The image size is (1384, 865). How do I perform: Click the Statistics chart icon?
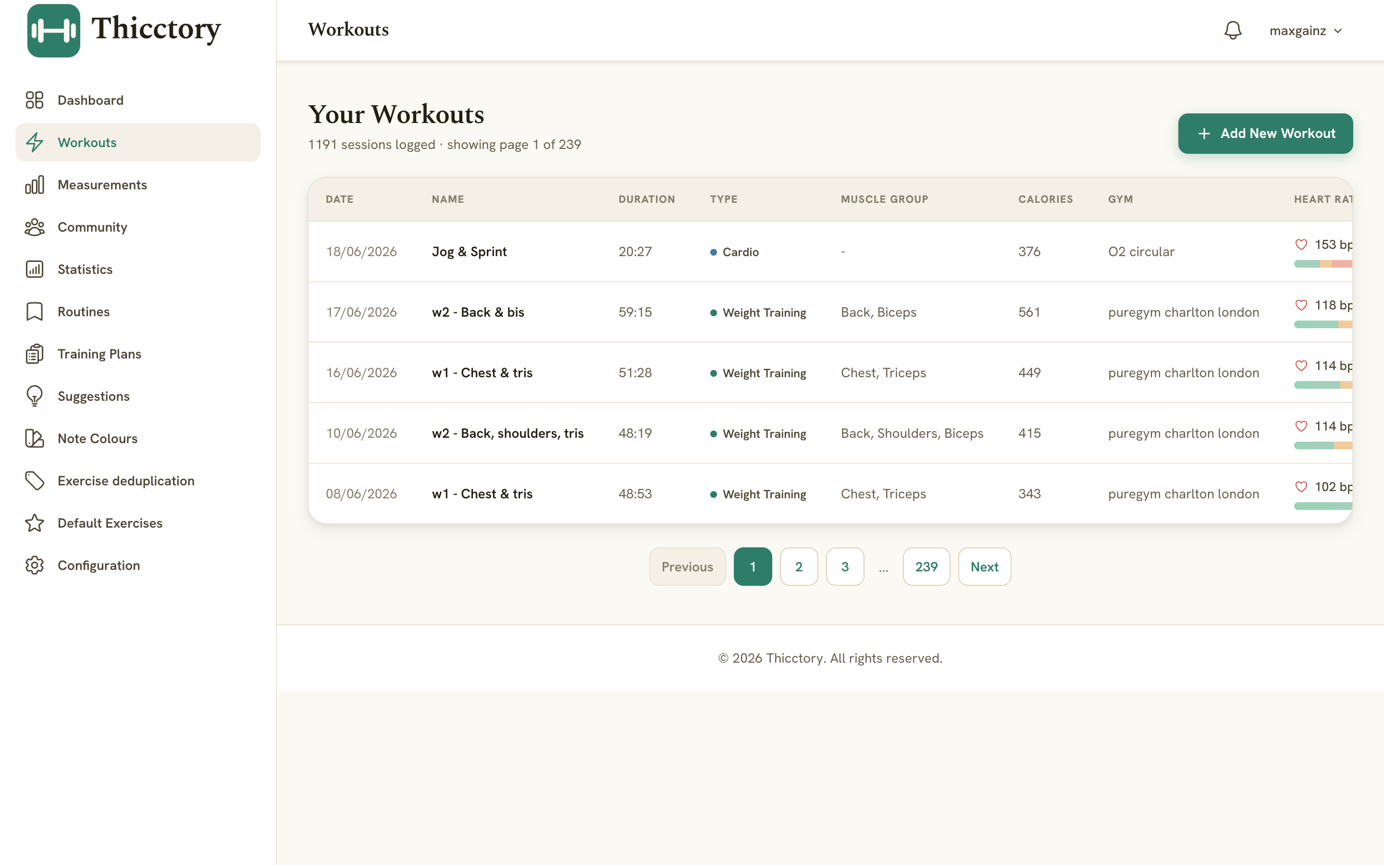tap(34, 270)
